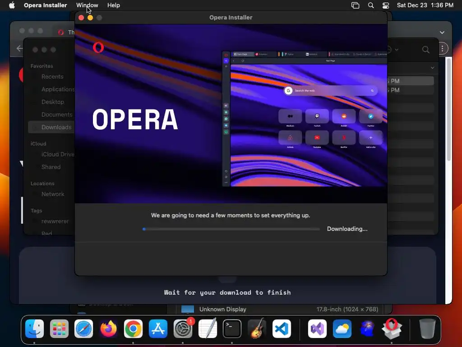This screenshot has height=347, width=462.
Task: Open the three-dot menu in browser window
Action: (x=442, y=48)
